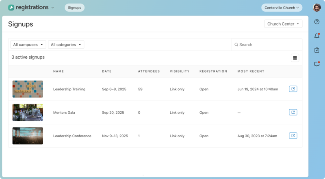Screen dimensions: 325x179
Task: Click the ATTENDEES column header
Action: pyautogui.click(x=149, y=71)
